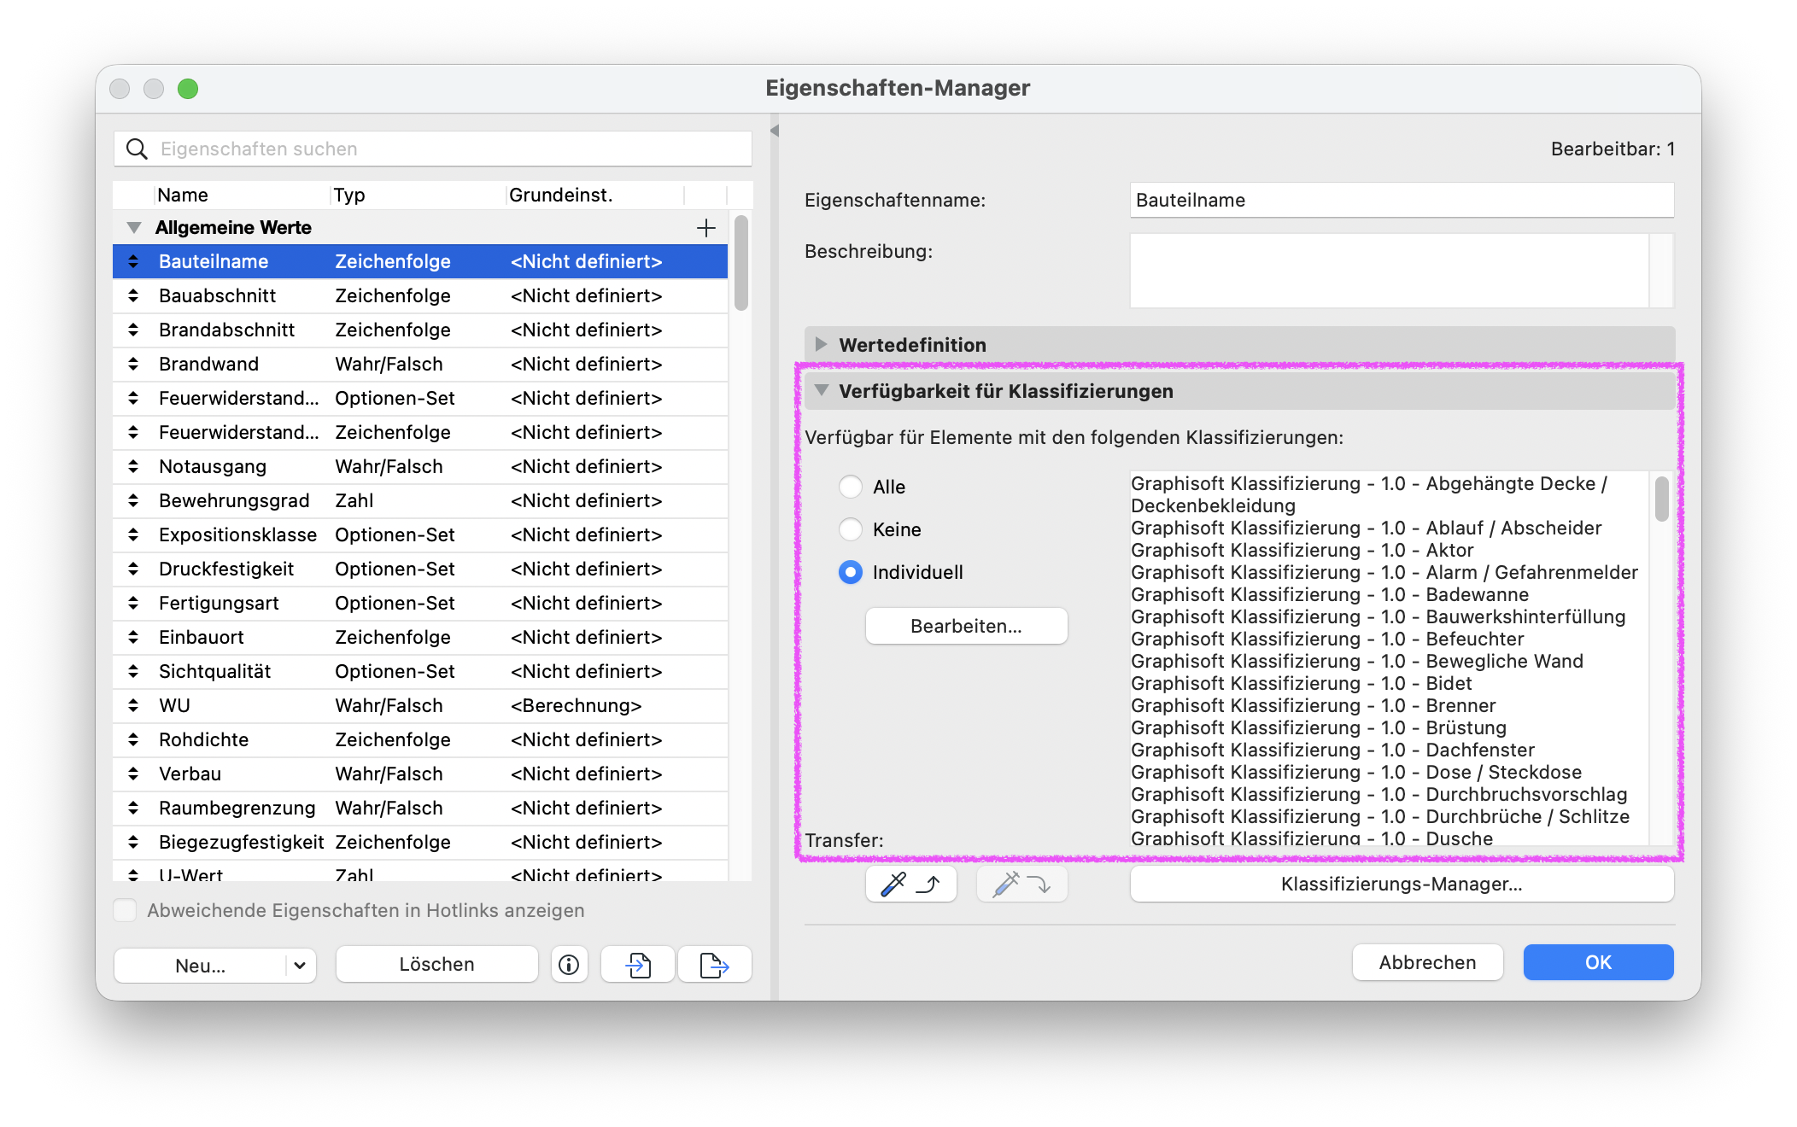Select the Feuerwiderstand... Optionen-Set row
This screenshot has width=1797, height=1127.
point(420,398)
